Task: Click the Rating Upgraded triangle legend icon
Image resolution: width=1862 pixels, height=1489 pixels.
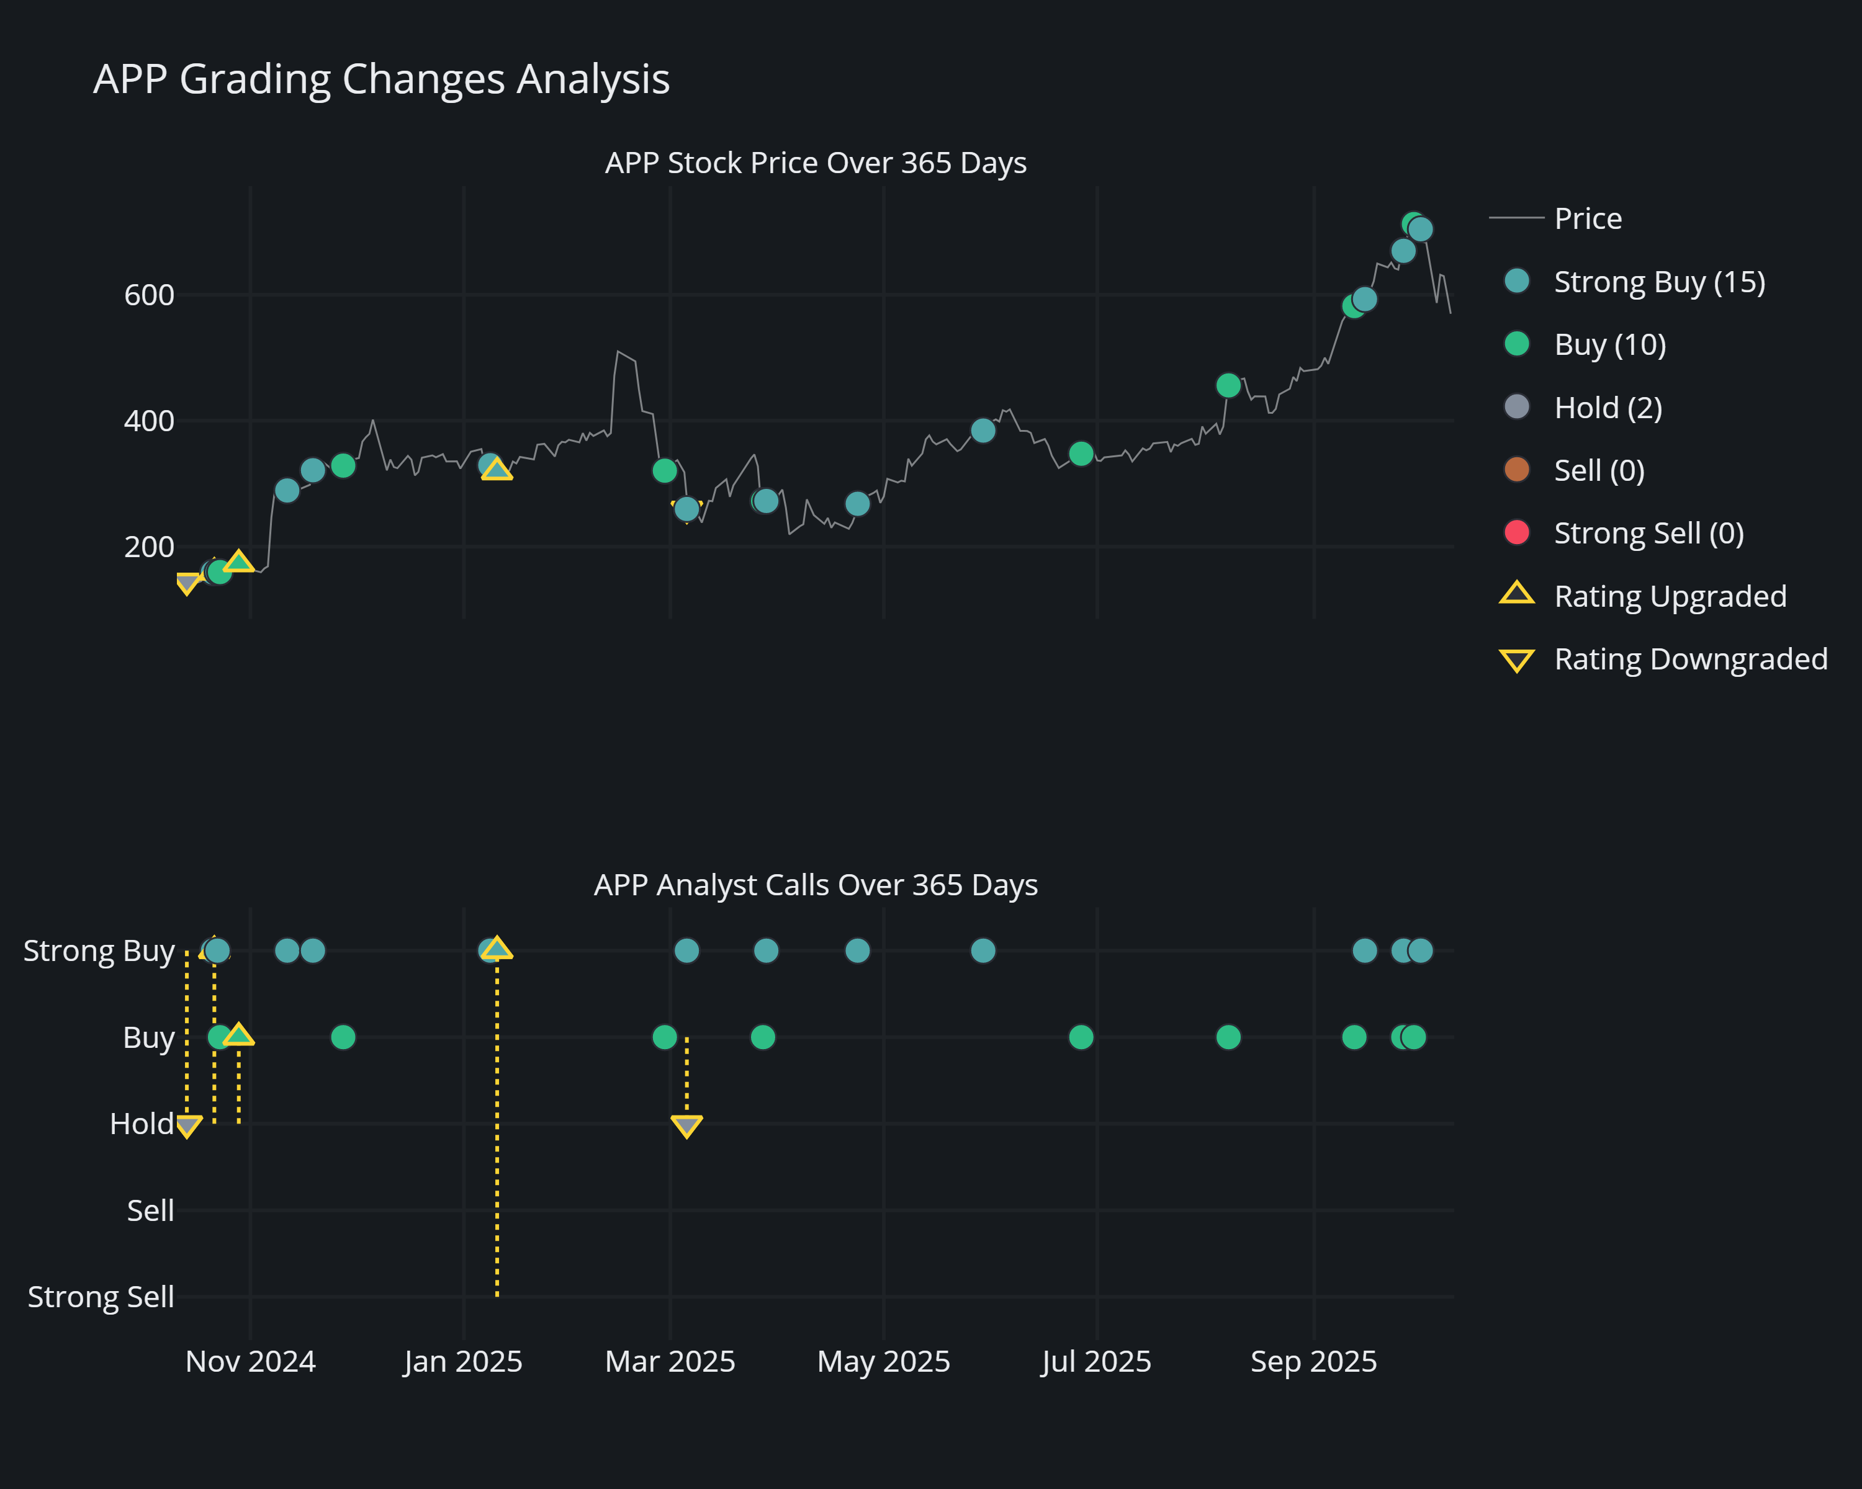Action: click(1516, 595)
